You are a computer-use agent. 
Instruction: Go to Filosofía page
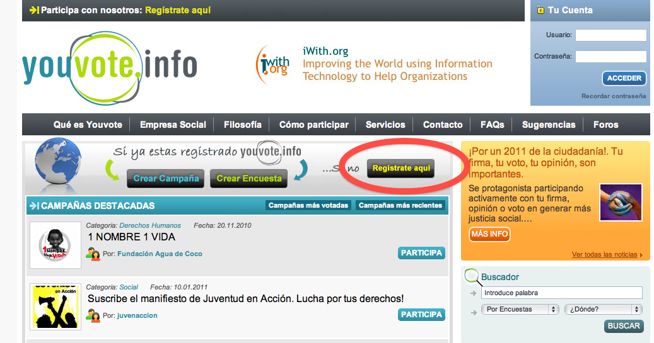point(243,125)
